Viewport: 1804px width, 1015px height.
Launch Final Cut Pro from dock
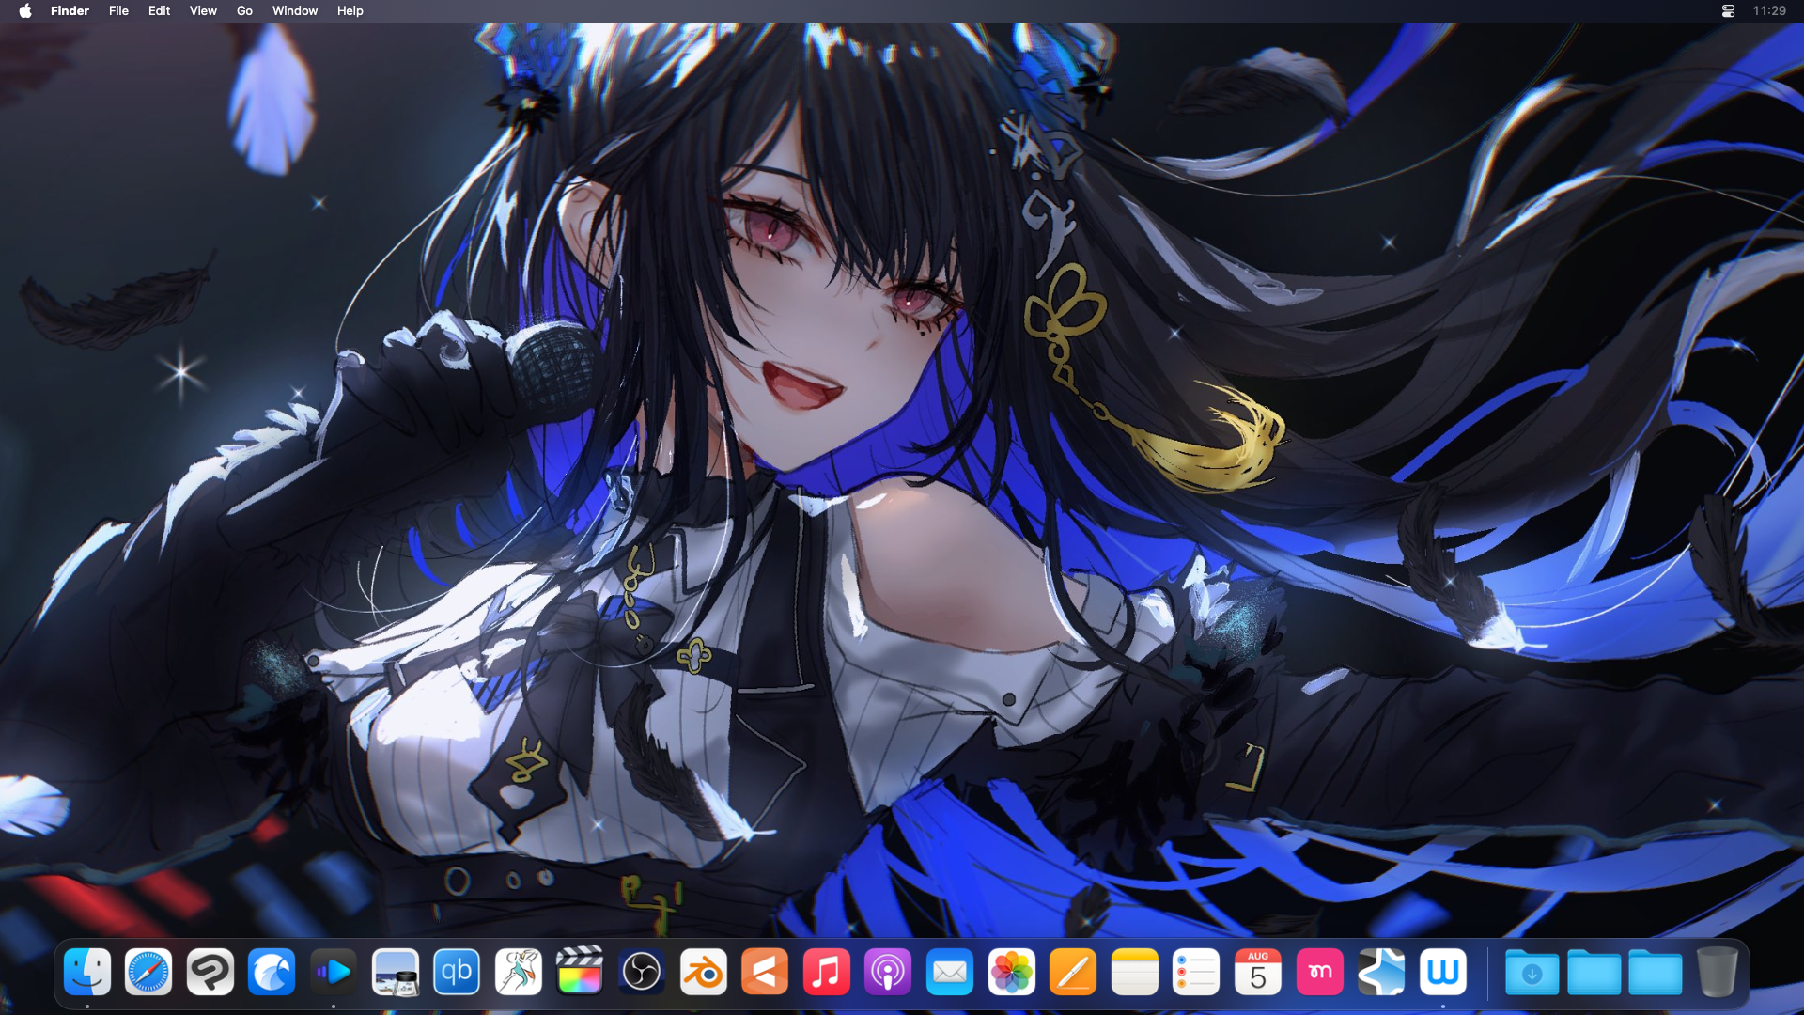(580, 972)
